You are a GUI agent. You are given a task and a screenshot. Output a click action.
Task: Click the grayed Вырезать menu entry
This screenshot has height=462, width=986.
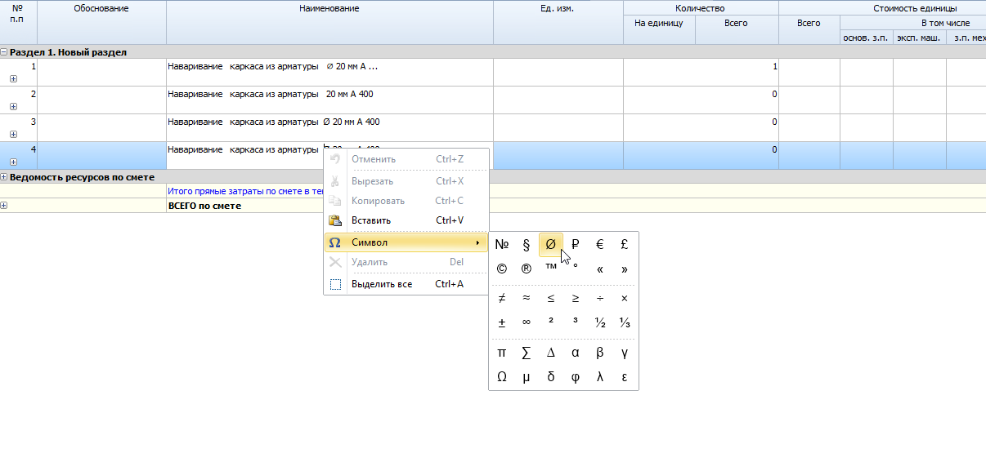pos(406,181)
